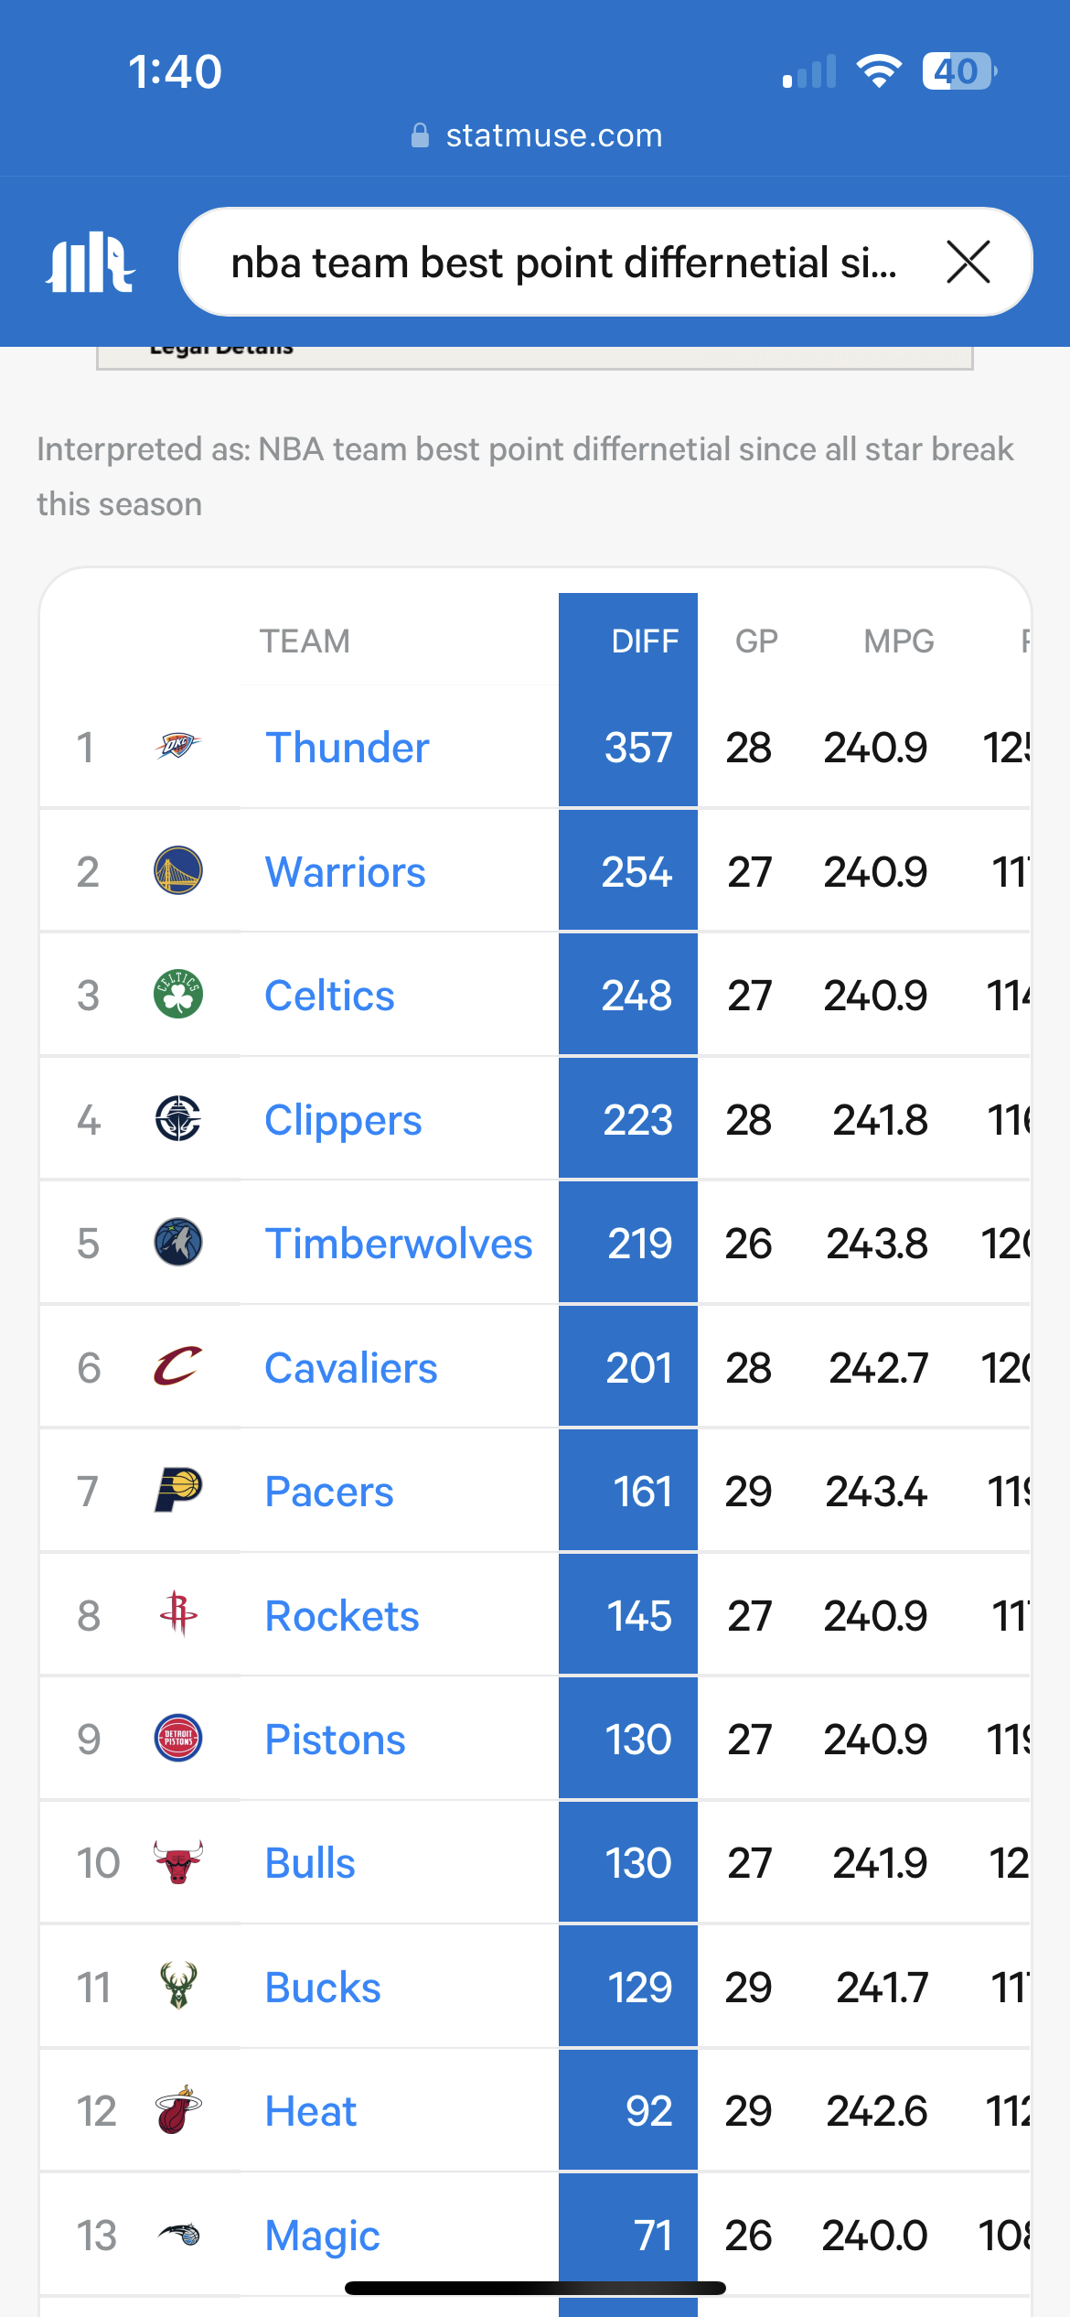
Task: Tap the Clippers team logo
Action: 178,1118
